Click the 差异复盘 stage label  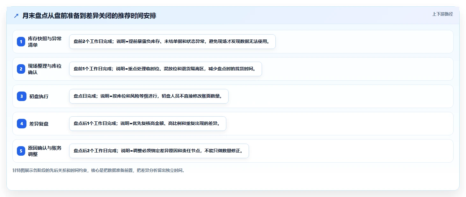pyautogui.click(x=39, y=124)
